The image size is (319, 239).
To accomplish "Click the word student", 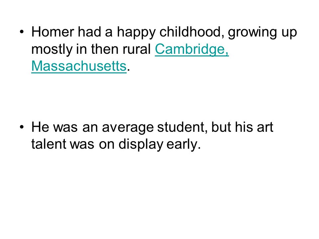I will pyautogui.click(x=182, y=127).
